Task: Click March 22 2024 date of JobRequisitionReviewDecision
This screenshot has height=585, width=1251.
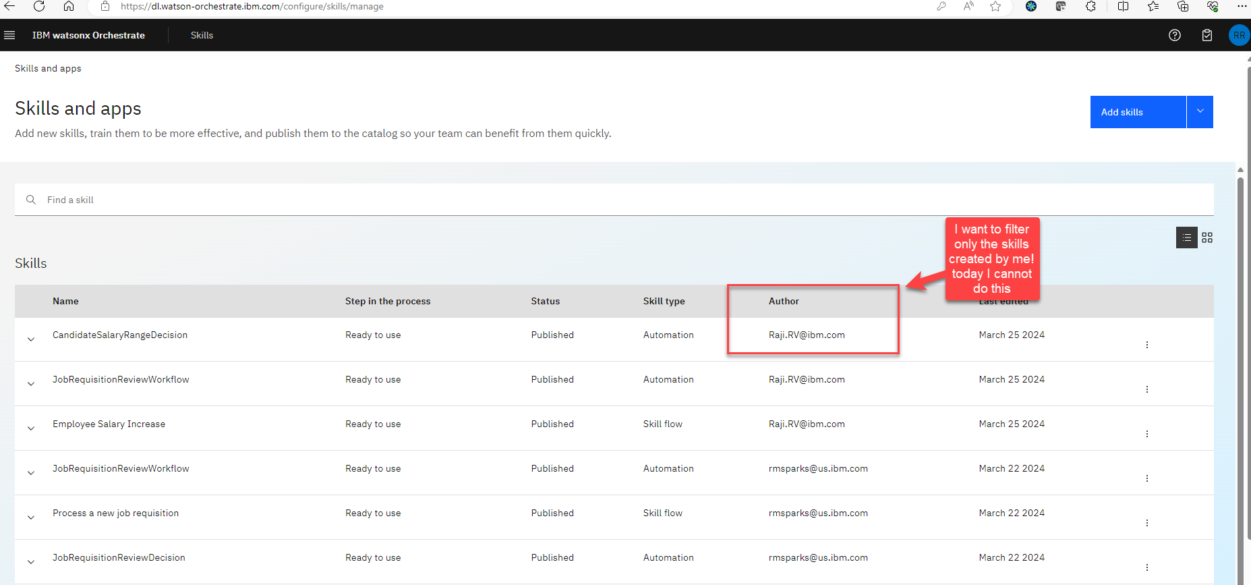Action: pos(1012,557)
